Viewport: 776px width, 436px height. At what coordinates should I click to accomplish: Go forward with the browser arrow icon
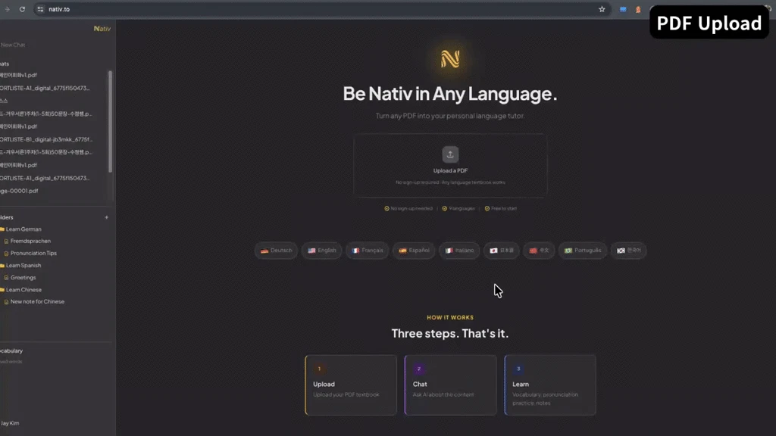click(7, 9)
